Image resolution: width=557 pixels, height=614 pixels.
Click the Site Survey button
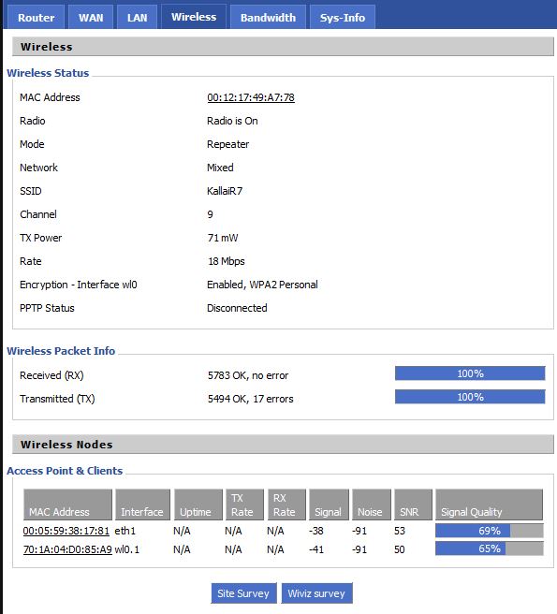coord(243,593)
